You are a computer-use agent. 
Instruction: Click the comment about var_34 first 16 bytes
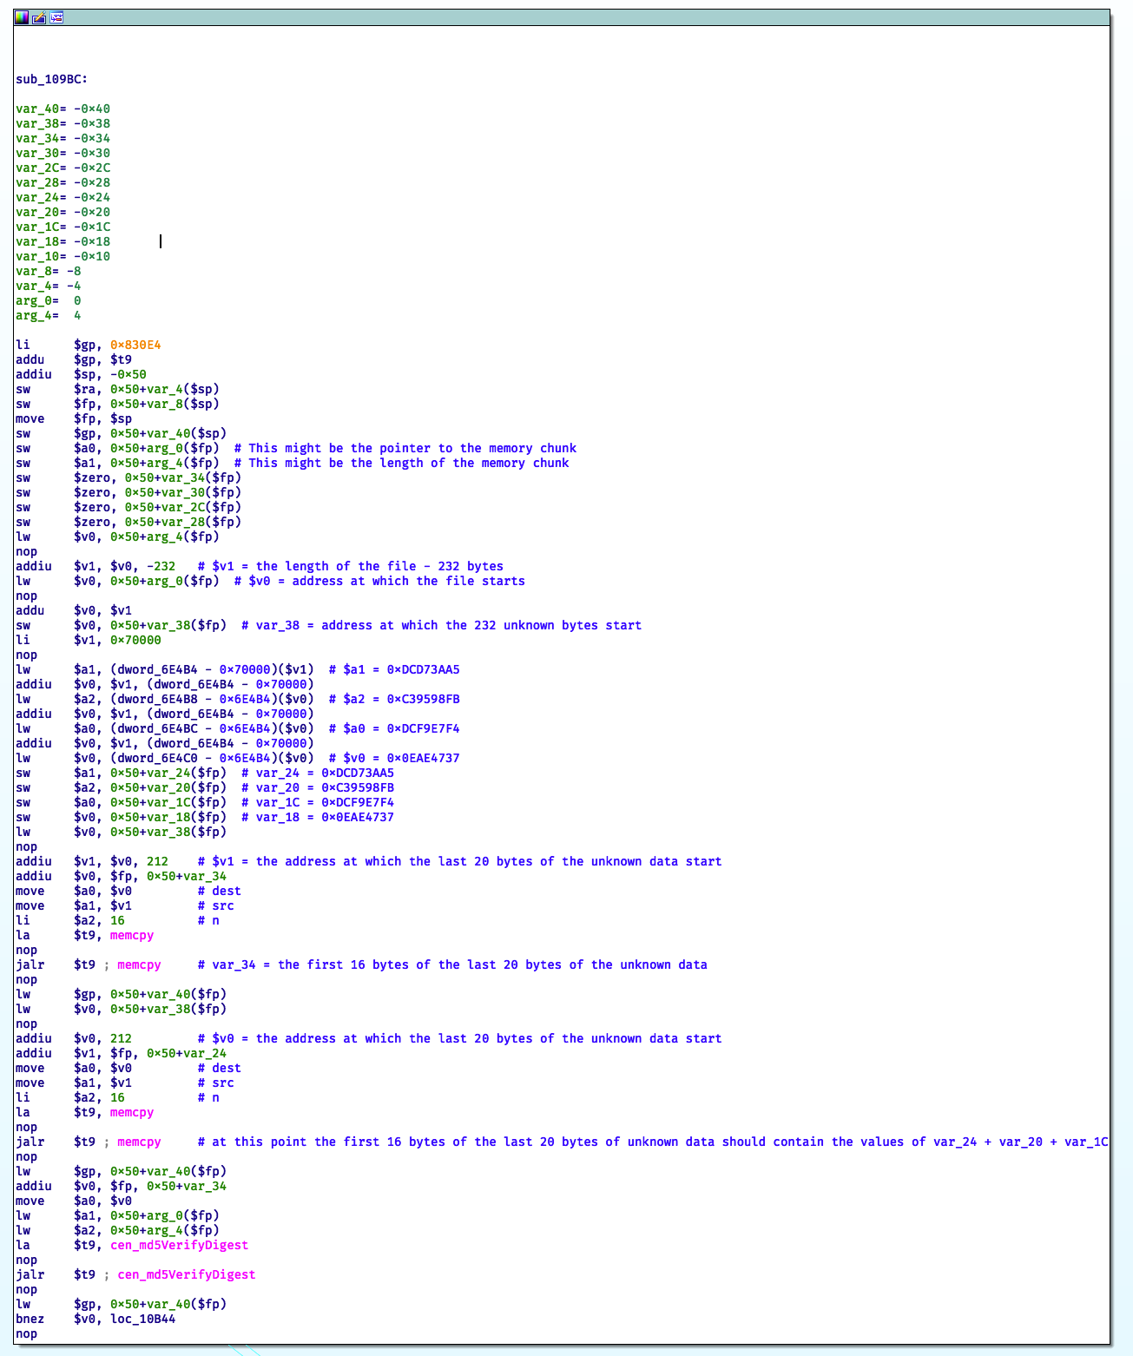452,964
